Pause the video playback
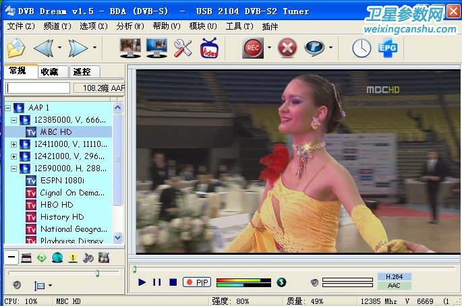This screenshot has height=306, width=462. 157,282
